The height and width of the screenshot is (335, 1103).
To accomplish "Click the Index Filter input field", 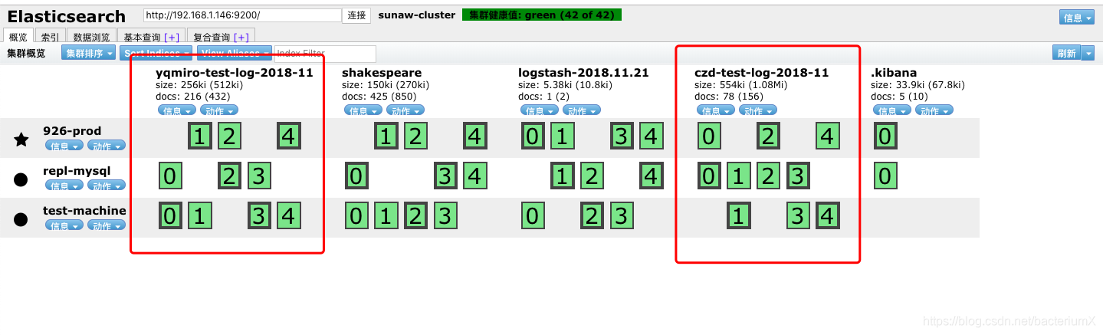I will click(x=325, y=54).
